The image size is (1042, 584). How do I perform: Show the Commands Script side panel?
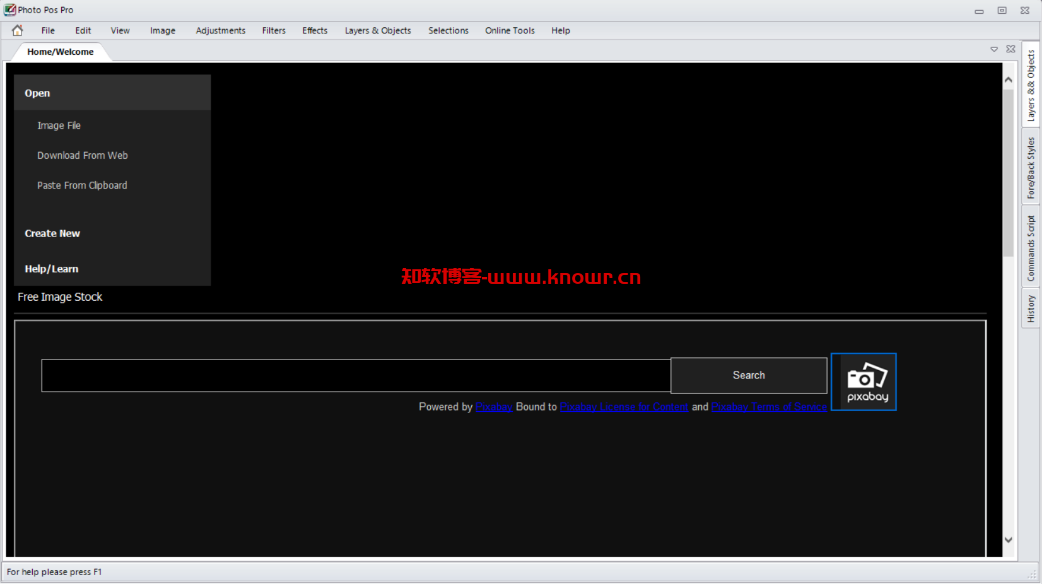[x=1031, y=248]
